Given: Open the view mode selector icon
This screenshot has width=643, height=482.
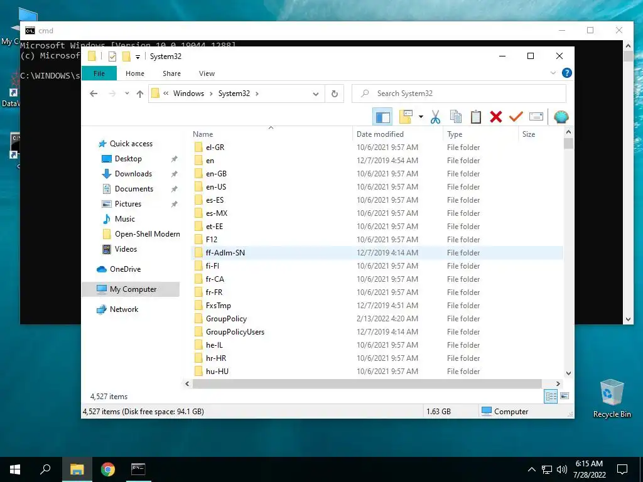Looking at the screenshot, I should tap(406, 117).
